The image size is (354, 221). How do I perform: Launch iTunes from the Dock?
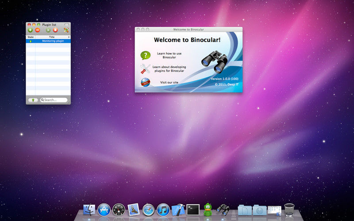point(163,210)
